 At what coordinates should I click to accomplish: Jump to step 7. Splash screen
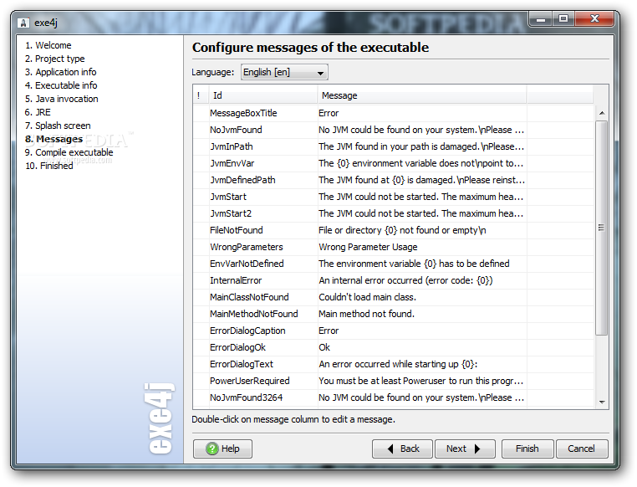click(x=58, y=126)
